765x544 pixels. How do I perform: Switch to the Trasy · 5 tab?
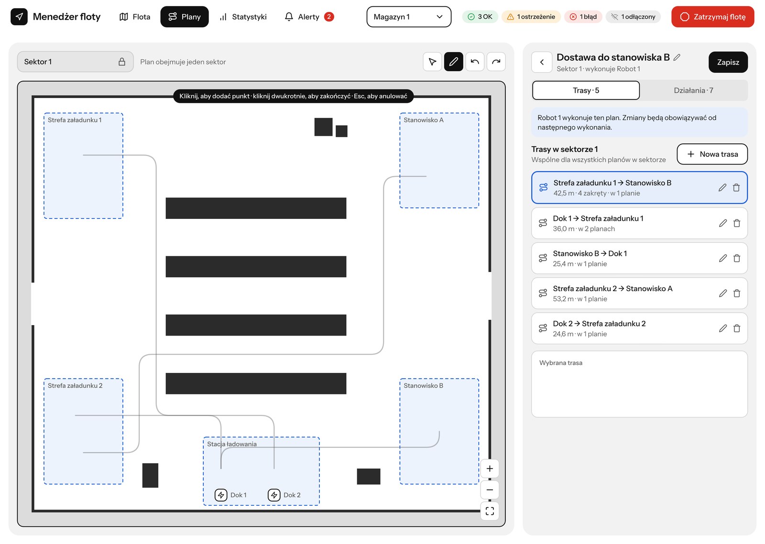tap(586, 90)
